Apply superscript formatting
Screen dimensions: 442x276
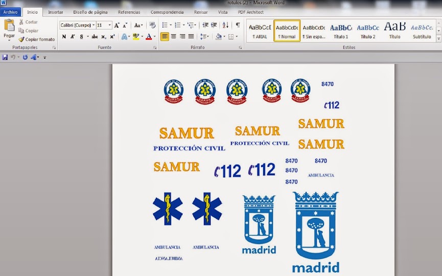pos(112,37)
